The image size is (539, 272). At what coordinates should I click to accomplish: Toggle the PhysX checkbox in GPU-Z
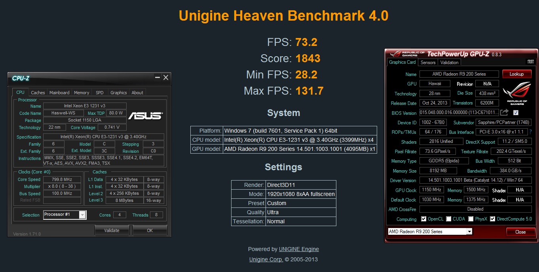pyautogui.click(x=471, y=219)
